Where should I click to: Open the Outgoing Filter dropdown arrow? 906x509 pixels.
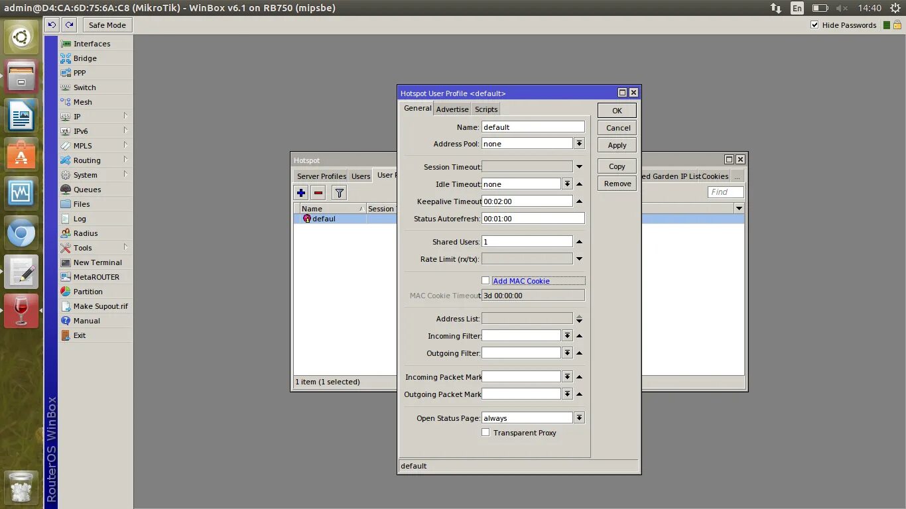coord(567,353)
